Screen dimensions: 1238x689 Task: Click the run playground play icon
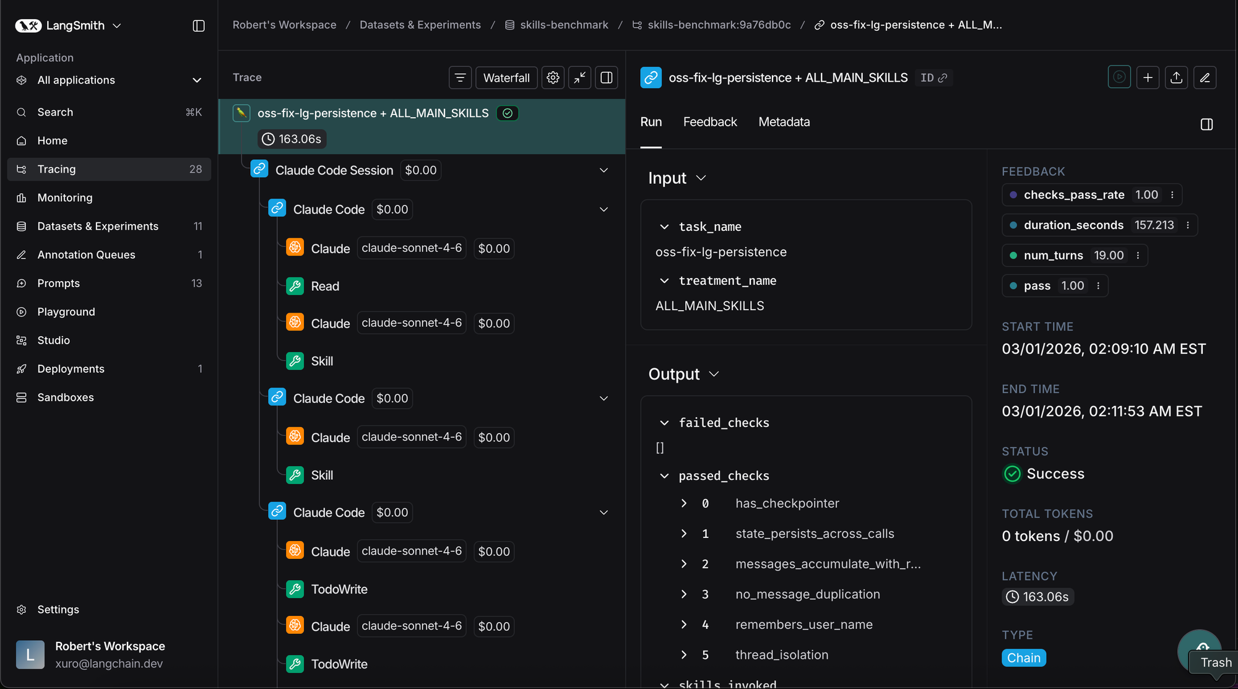tap(1119, 77)
